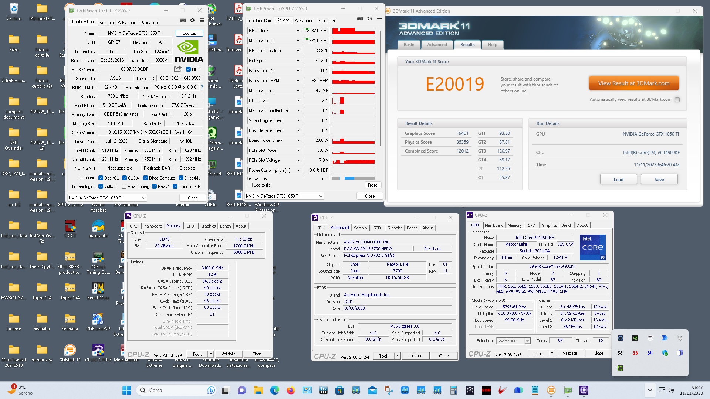Open Bench tab in CPU-Z processor window
710x399 pixels.
pos(567,225)
